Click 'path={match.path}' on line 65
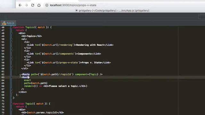 [36, 83]
